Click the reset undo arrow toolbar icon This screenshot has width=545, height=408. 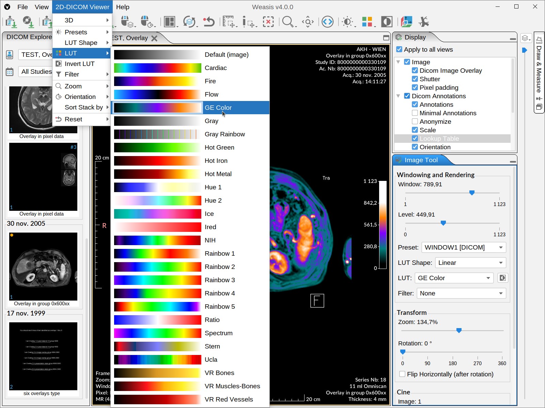click(x=208, y=22)
